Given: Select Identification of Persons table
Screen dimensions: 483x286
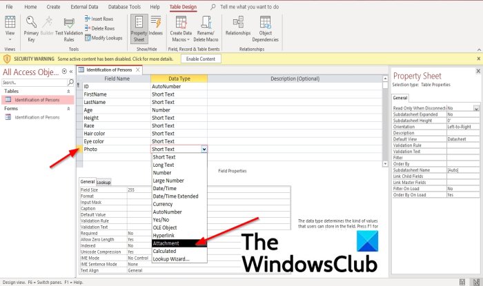Looking at the screenshot, I should [38, 100].
